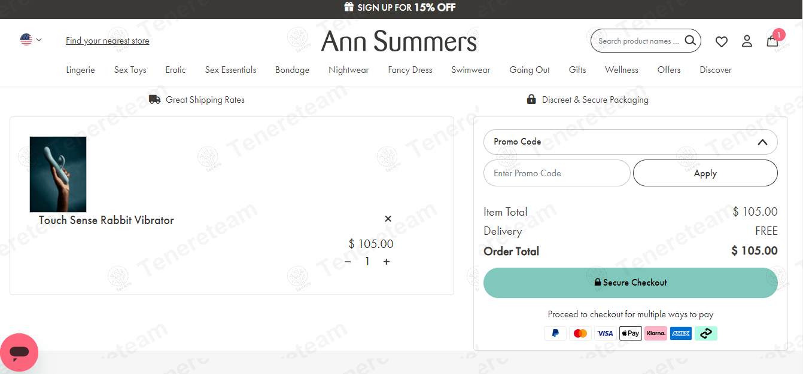
Task: Open the account profile icon
Action: tap(747, 41)
